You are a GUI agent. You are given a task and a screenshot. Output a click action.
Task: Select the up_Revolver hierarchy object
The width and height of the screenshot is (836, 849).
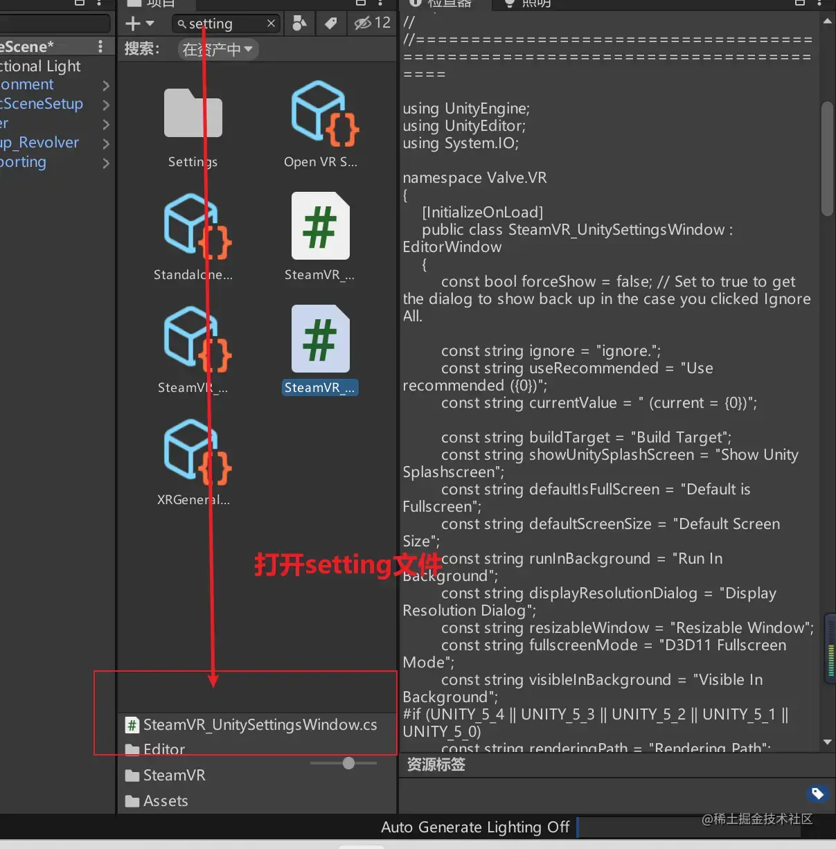tap(39, 143)
